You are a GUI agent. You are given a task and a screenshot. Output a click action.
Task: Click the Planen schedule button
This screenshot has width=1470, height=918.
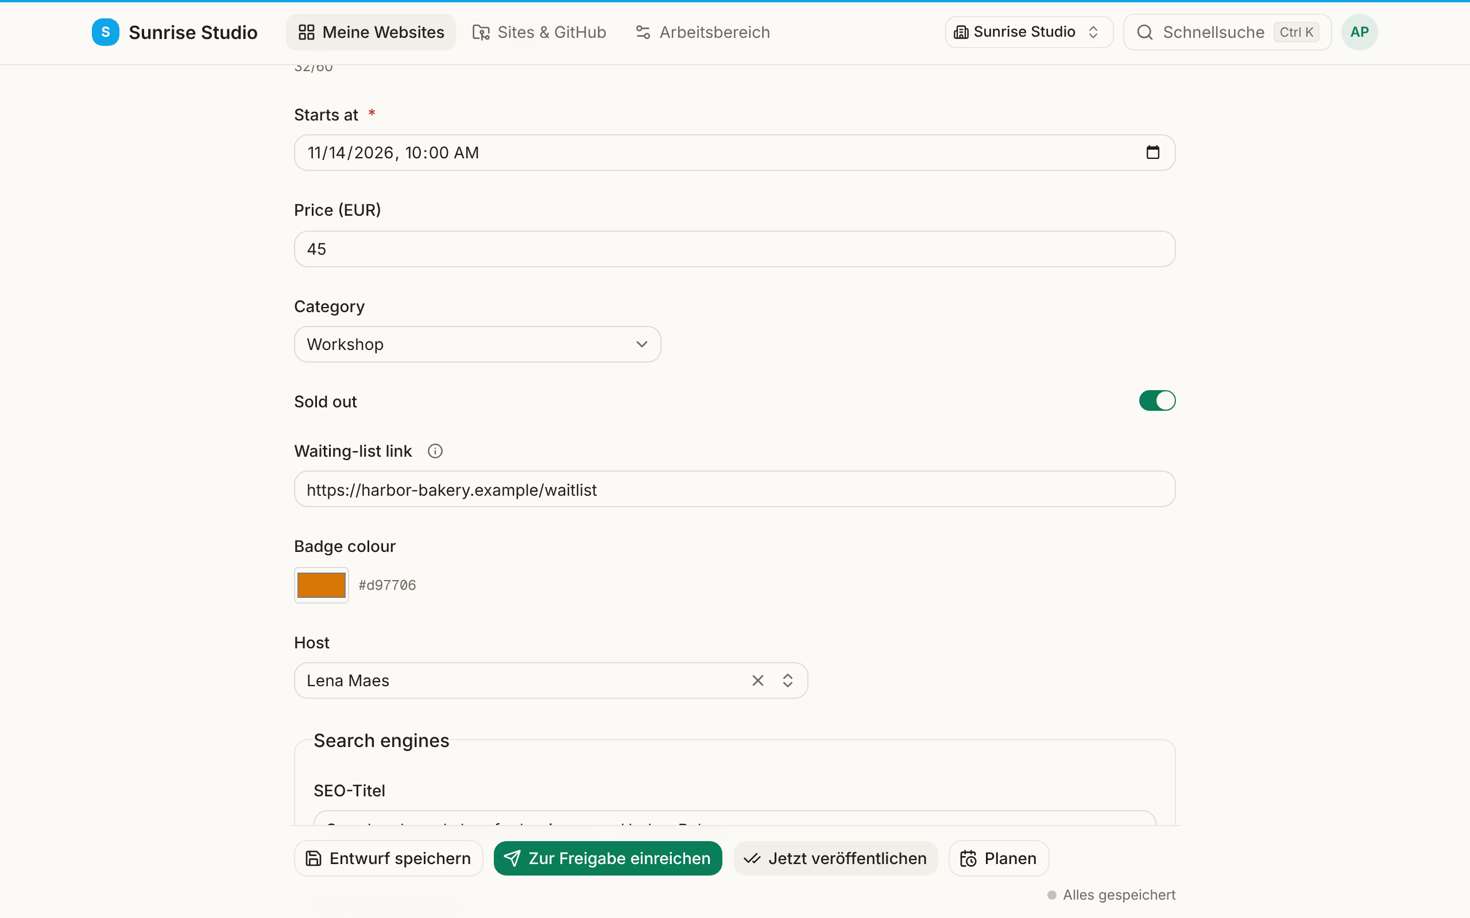coord(999,858)
